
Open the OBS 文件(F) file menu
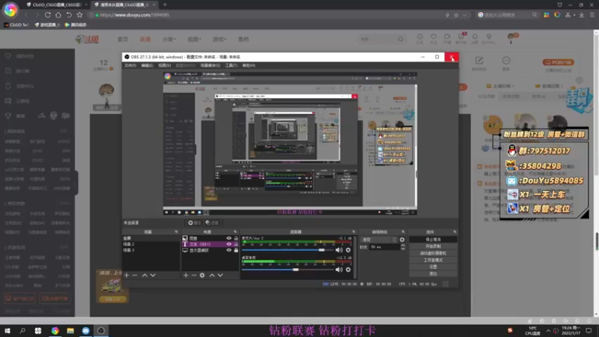pyautogui.click(x=130, y=65)
